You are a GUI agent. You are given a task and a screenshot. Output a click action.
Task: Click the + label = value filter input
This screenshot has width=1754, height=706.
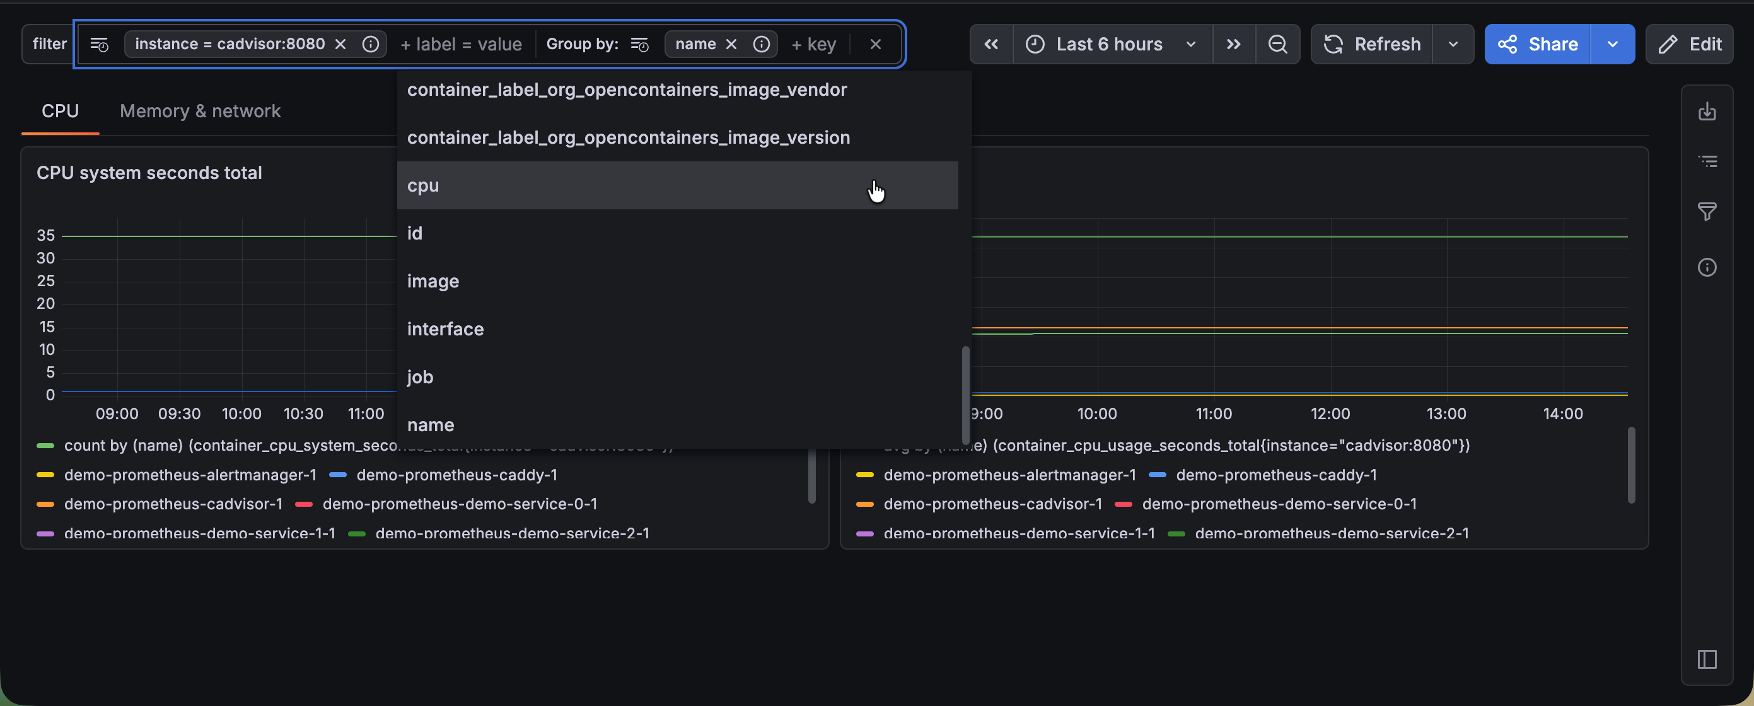pos(461,44)
